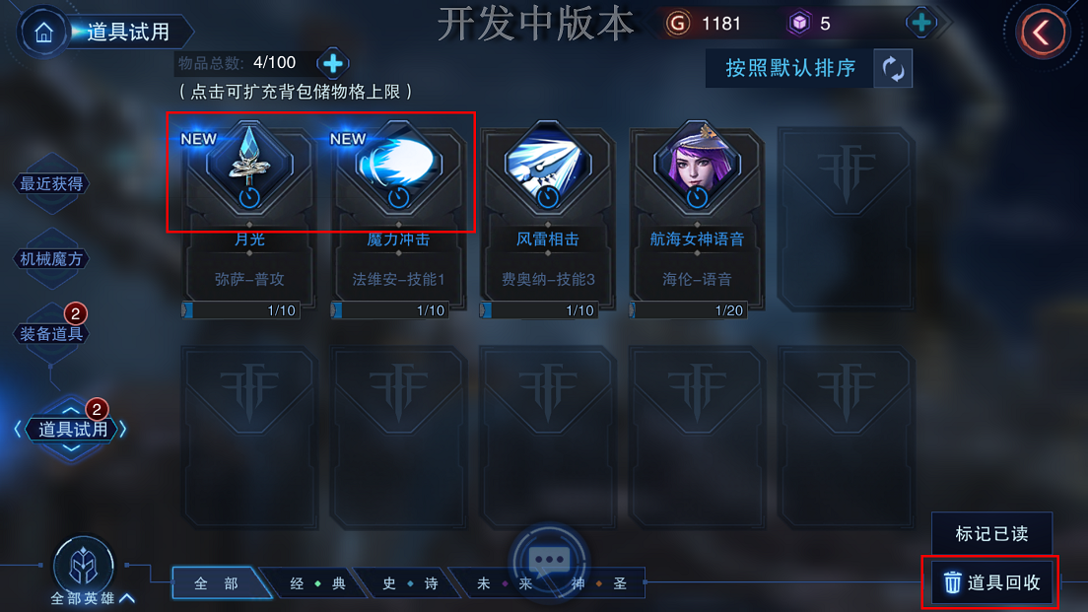
Task: Select the 月光 item icon
Action: click(249, 167)
